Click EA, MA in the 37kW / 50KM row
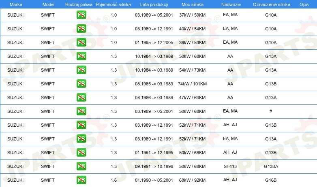 tap(230, 15)
